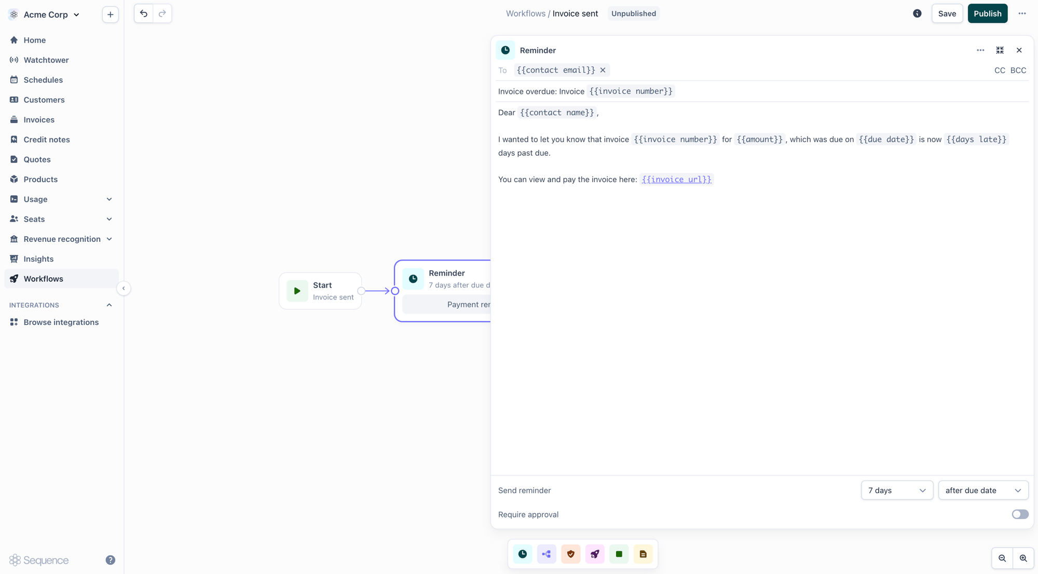The image size is (1038, 574).
Task: Zoom out the workflow canvas
Action: coord(1002,558)
